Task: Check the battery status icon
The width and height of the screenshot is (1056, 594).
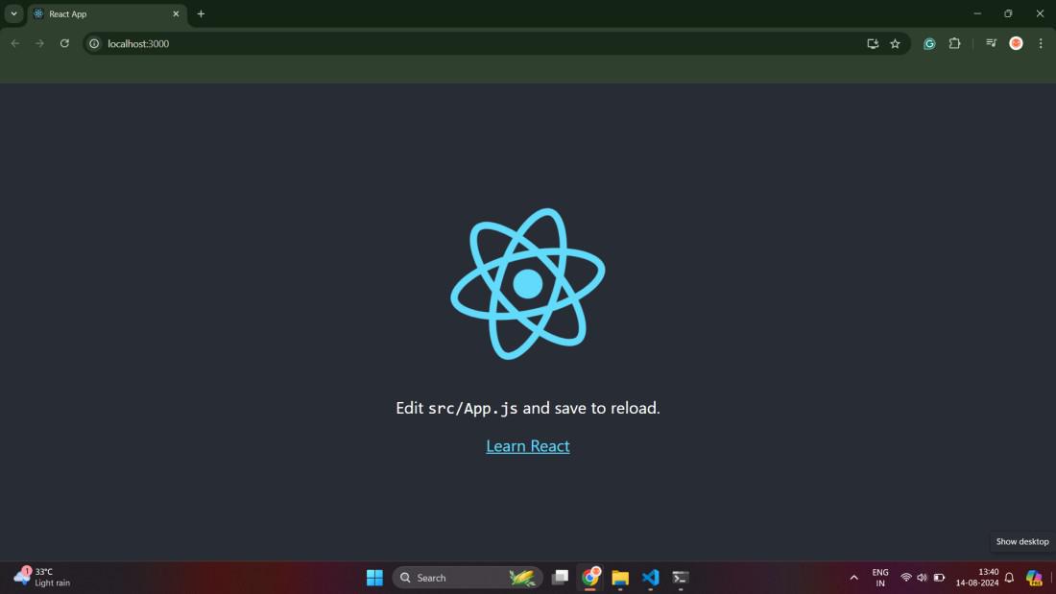Action: (x=939, y=578)
